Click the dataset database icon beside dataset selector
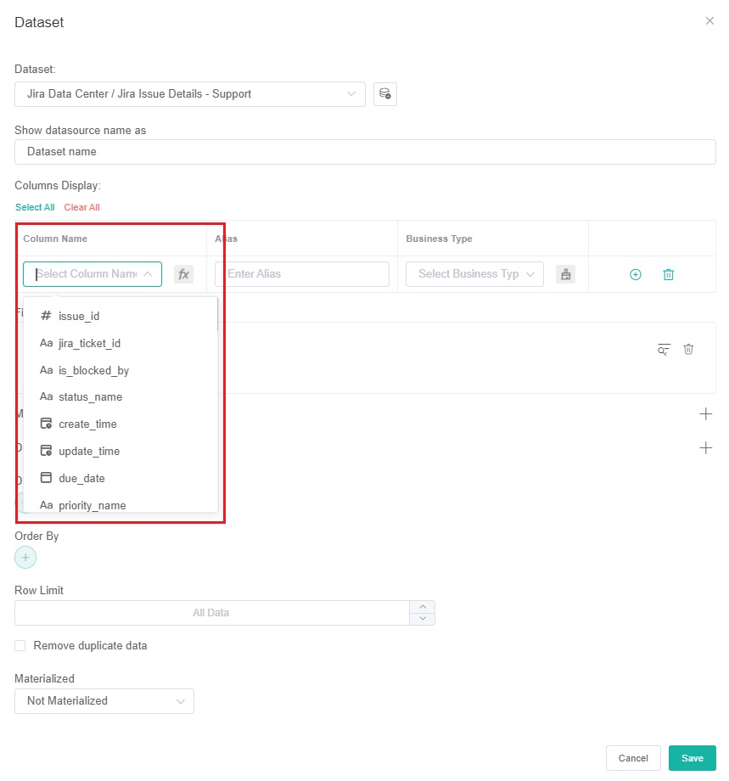The width and height of the screenshot is (729, 781). click(x=385, y=94)
